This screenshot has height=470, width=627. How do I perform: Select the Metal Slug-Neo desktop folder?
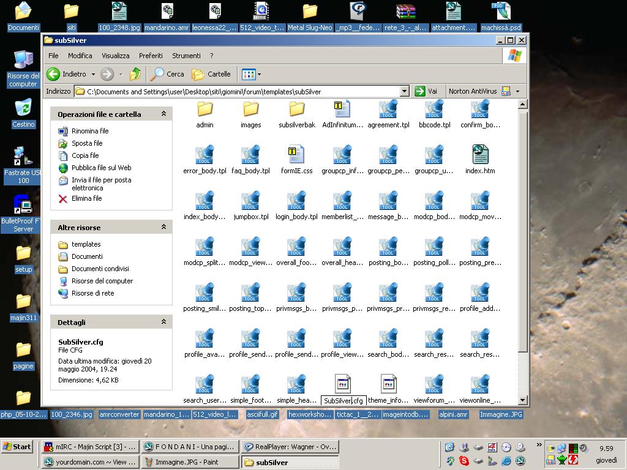[x=310, y=11]
